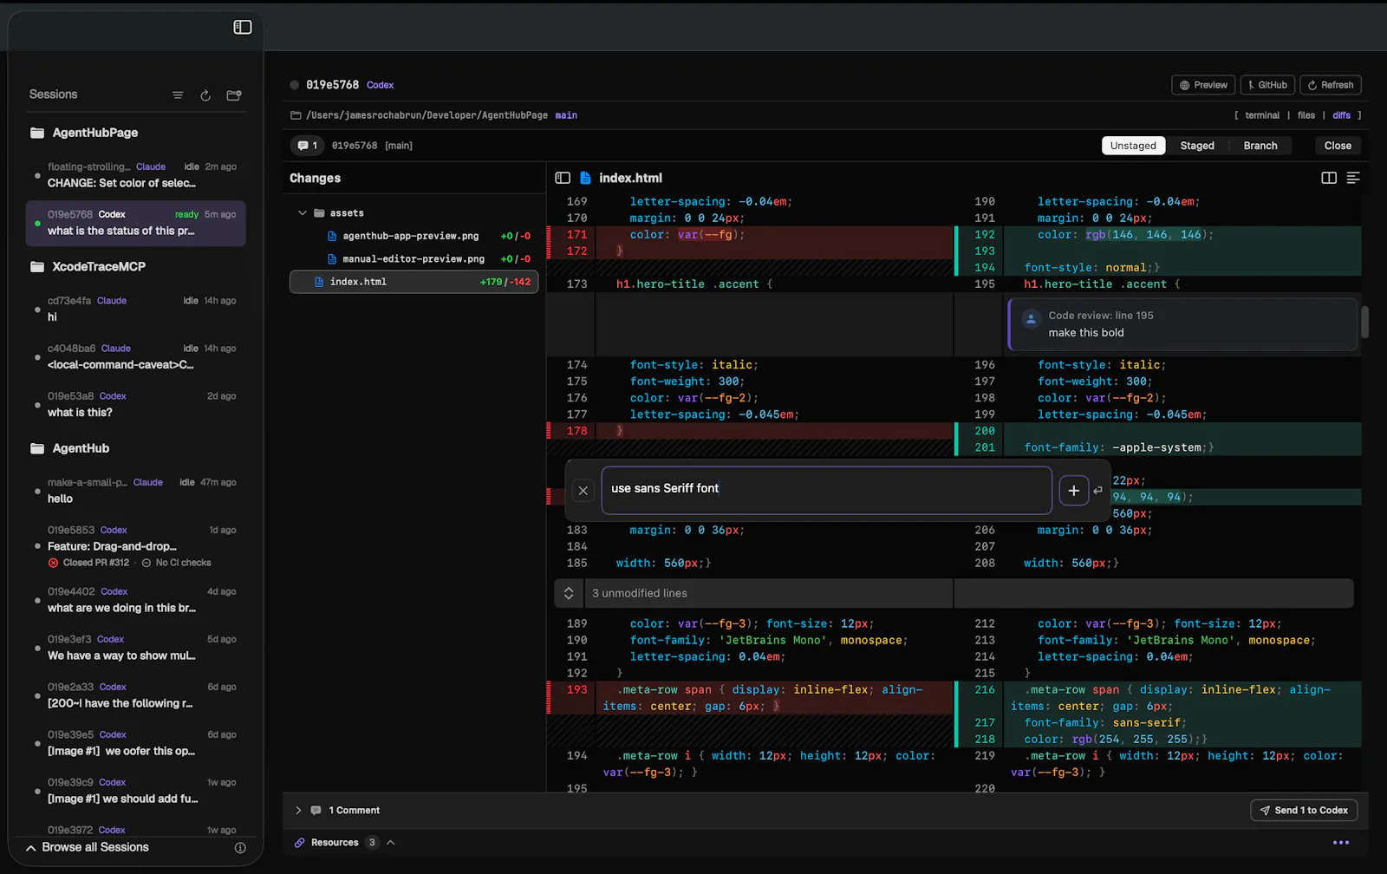Image resolution: width=1387 pixels, height=874 pixels.
Task: Open the 'we oofer this op' session
Action: click(x=135, y=743)
